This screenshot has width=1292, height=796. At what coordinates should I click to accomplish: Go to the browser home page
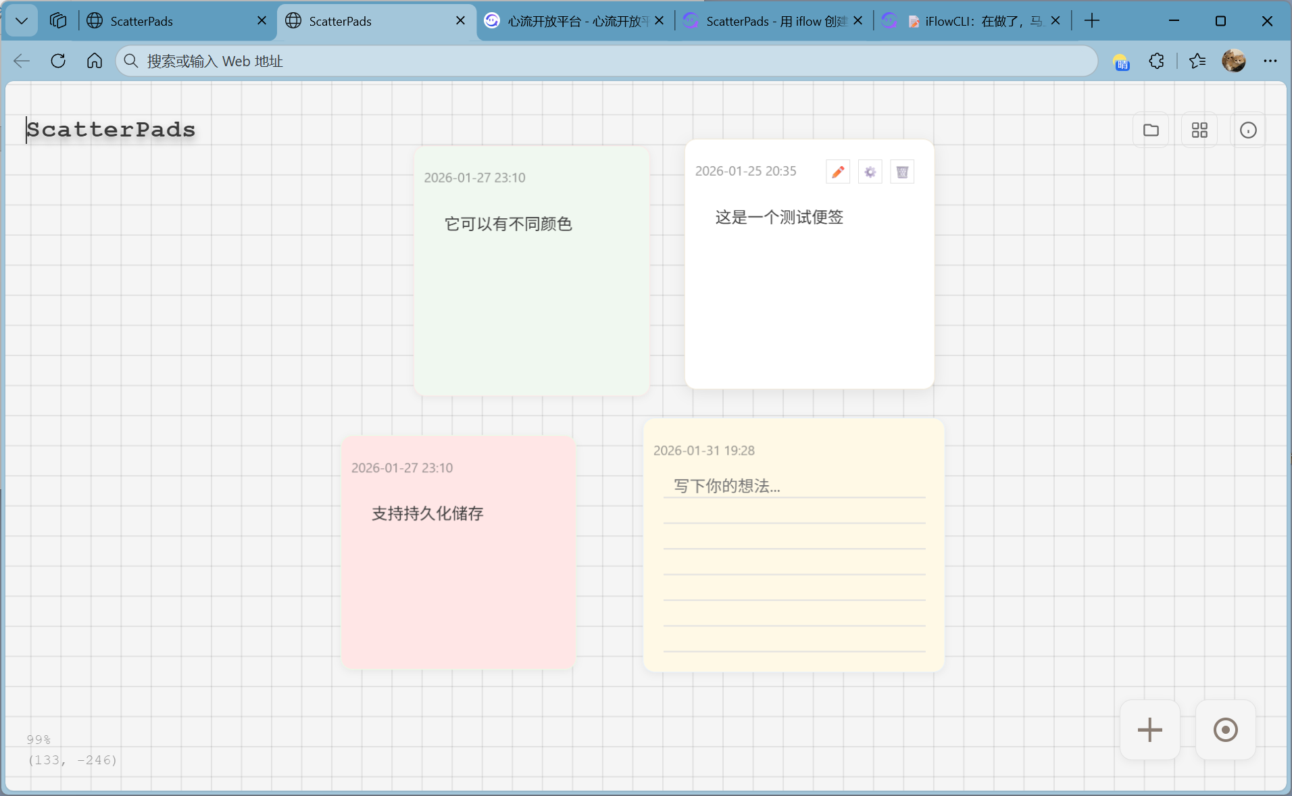[x=95, y=61]
